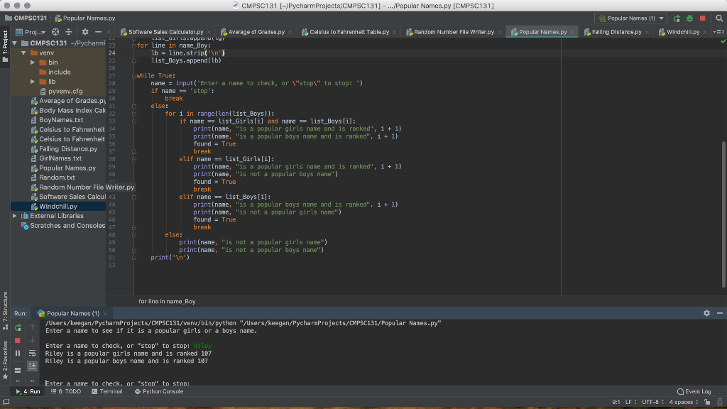Click the read-only lock icon in status bar

pos(707,402)
